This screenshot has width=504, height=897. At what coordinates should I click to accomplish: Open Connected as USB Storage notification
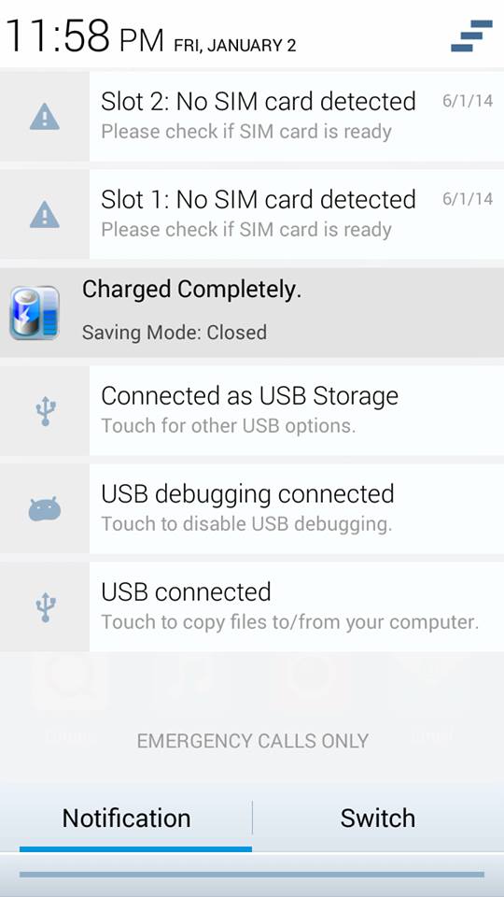tap(252, 411)
